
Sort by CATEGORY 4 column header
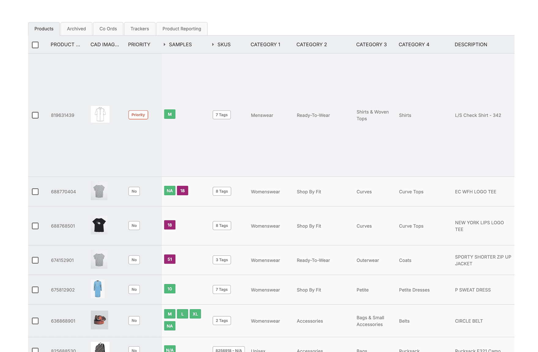tap(414, 45)
